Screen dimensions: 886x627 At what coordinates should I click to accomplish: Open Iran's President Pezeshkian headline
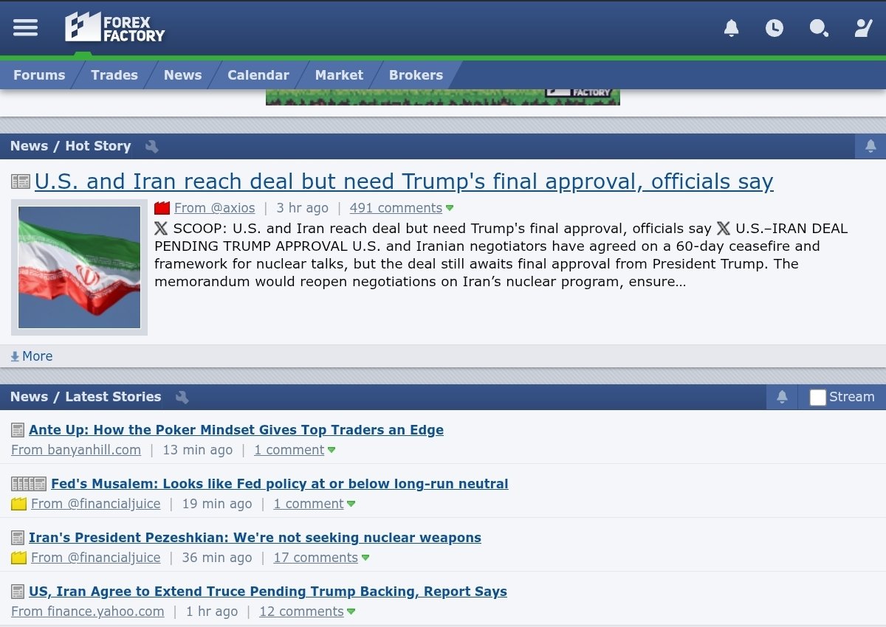(x=255, y=538)
